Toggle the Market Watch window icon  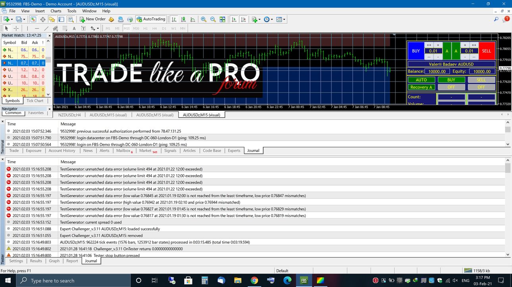tap(33, 19)
